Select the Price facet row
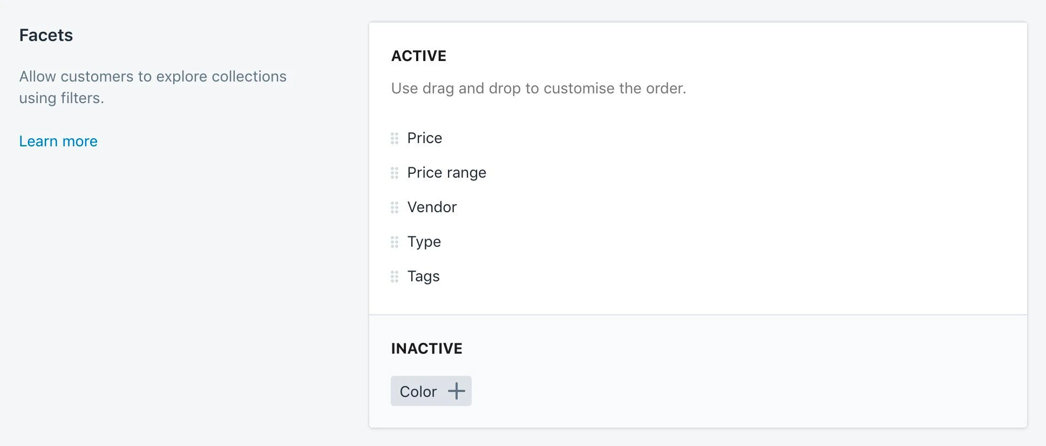This screenshot has width=1046, height=446. pyautogui.click(x=424, y=138)
